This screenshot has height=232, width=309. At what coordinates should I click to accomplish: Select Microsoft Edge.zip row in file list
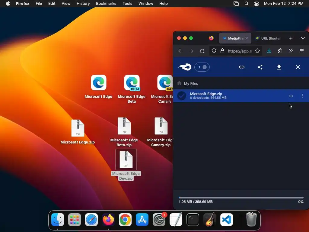point(241,96)
